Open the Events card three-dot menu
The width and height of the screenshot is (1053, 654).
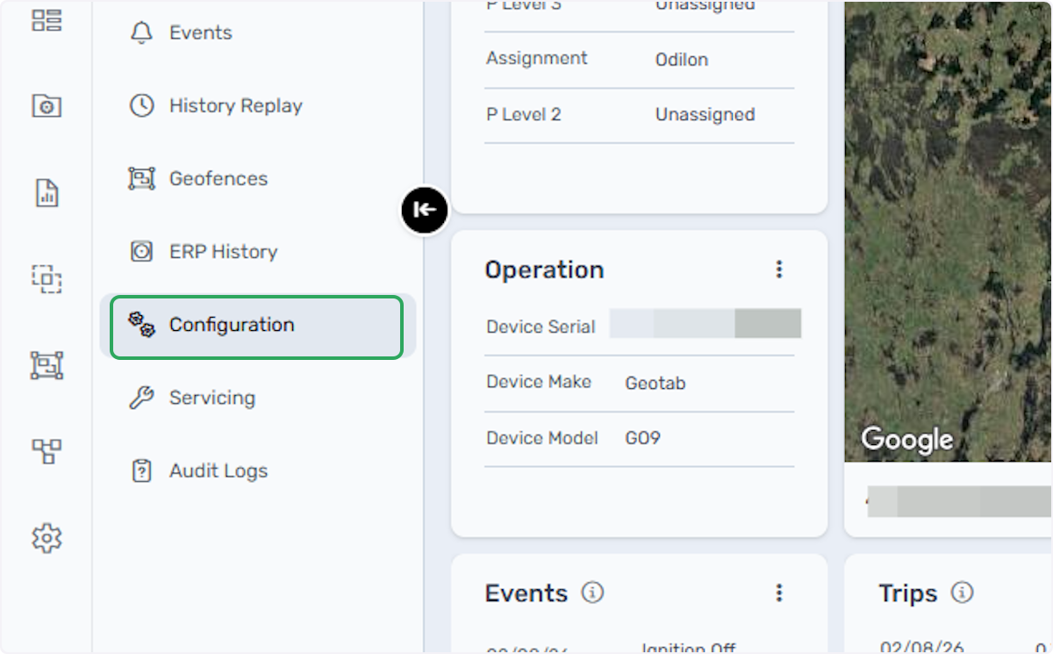tap(778, 593)
